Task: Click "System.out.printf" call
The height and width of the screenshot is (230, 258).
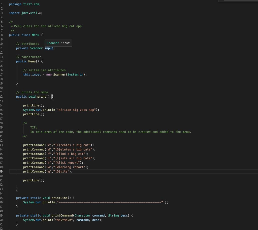Action: click(38, 220)
